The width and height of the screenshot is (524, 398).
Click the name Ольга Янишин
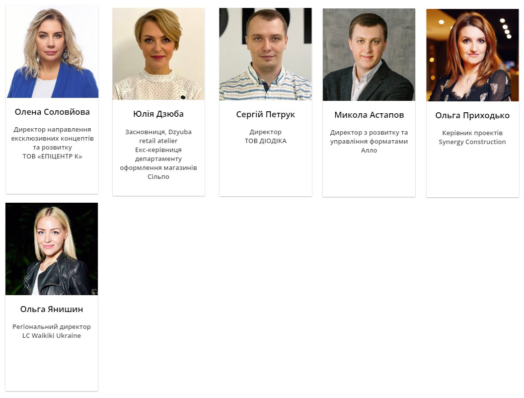click(52, 309)
